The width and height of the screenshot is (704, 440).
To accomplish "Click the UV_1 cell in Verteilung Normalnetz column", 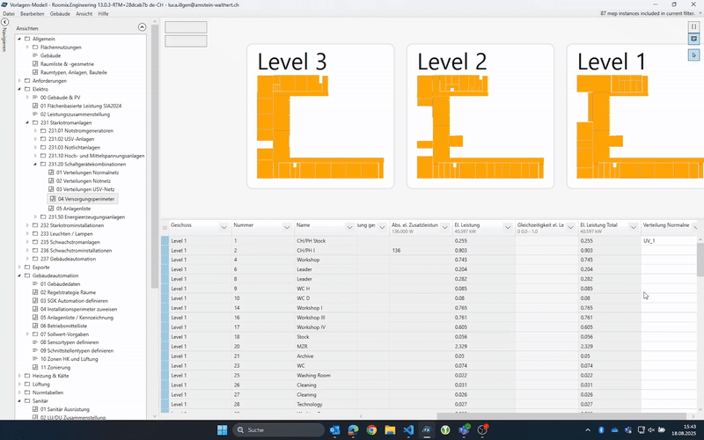I will pos(669,240).
